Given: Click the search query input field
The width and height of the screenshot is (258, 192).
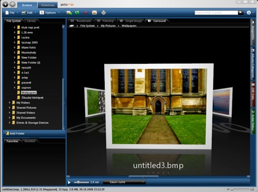Looking at the screenshot, I should point(216,13).
